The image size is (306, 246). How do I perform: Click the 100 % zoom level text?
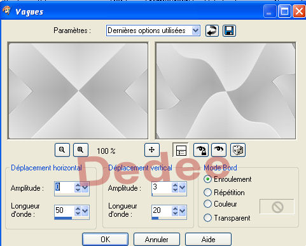106,151
